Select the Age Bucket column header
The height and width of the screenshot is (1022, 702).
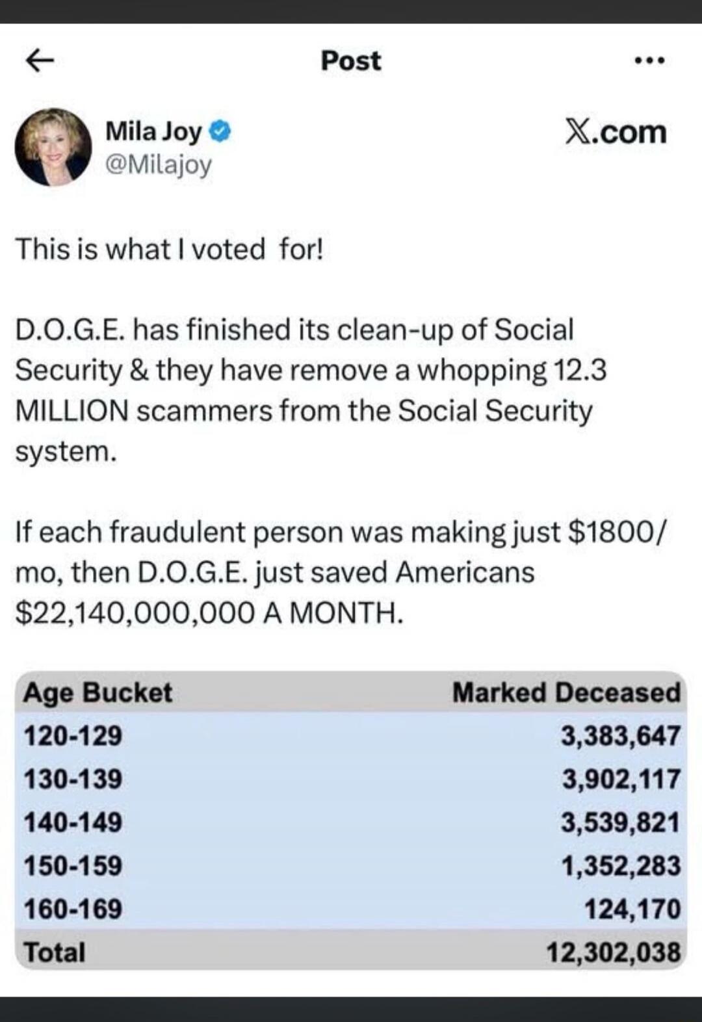tap(97, 693)
